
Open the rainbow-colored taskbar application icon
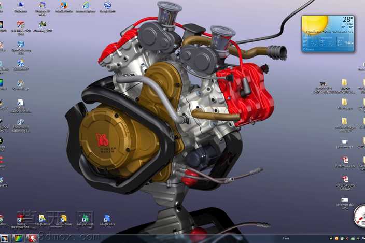[x=18, y=238]
